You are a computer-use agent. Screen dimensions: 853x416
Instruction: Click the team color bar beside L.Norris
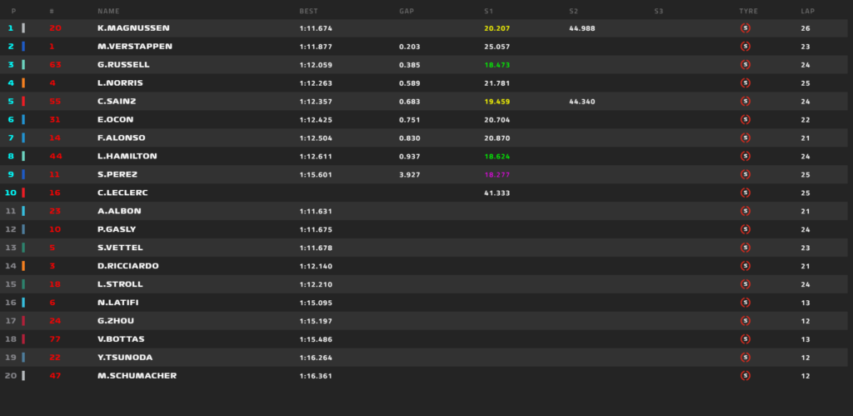point(23,83)
